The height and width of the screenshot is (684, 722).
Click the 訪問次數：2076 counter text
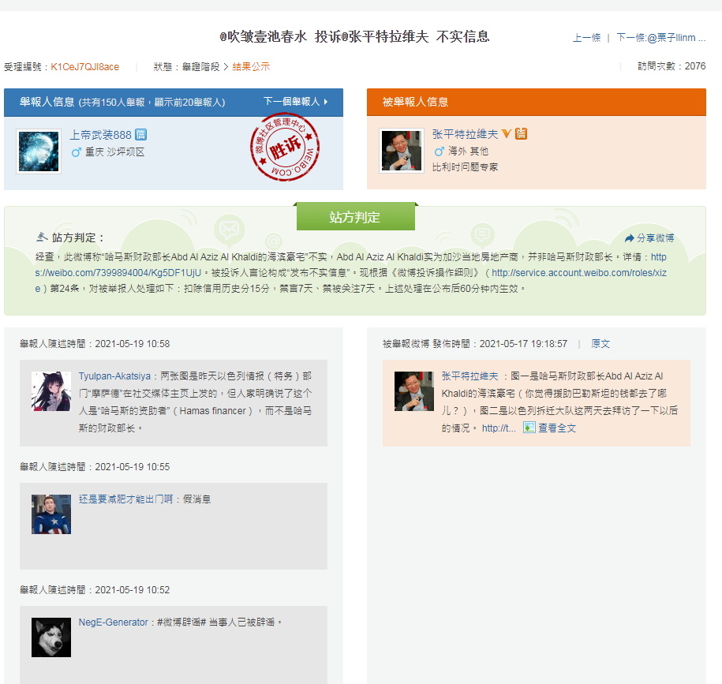(671, 66)
